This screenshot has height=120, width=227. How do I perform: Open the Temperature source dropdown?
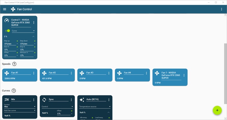click(x=95, y=106)
